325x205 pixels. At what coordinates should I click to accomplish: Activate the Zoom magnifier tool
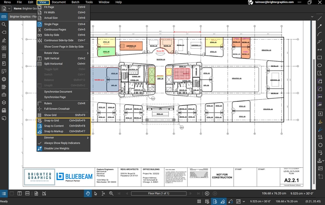pyautogui.click(x=112, y=193)
